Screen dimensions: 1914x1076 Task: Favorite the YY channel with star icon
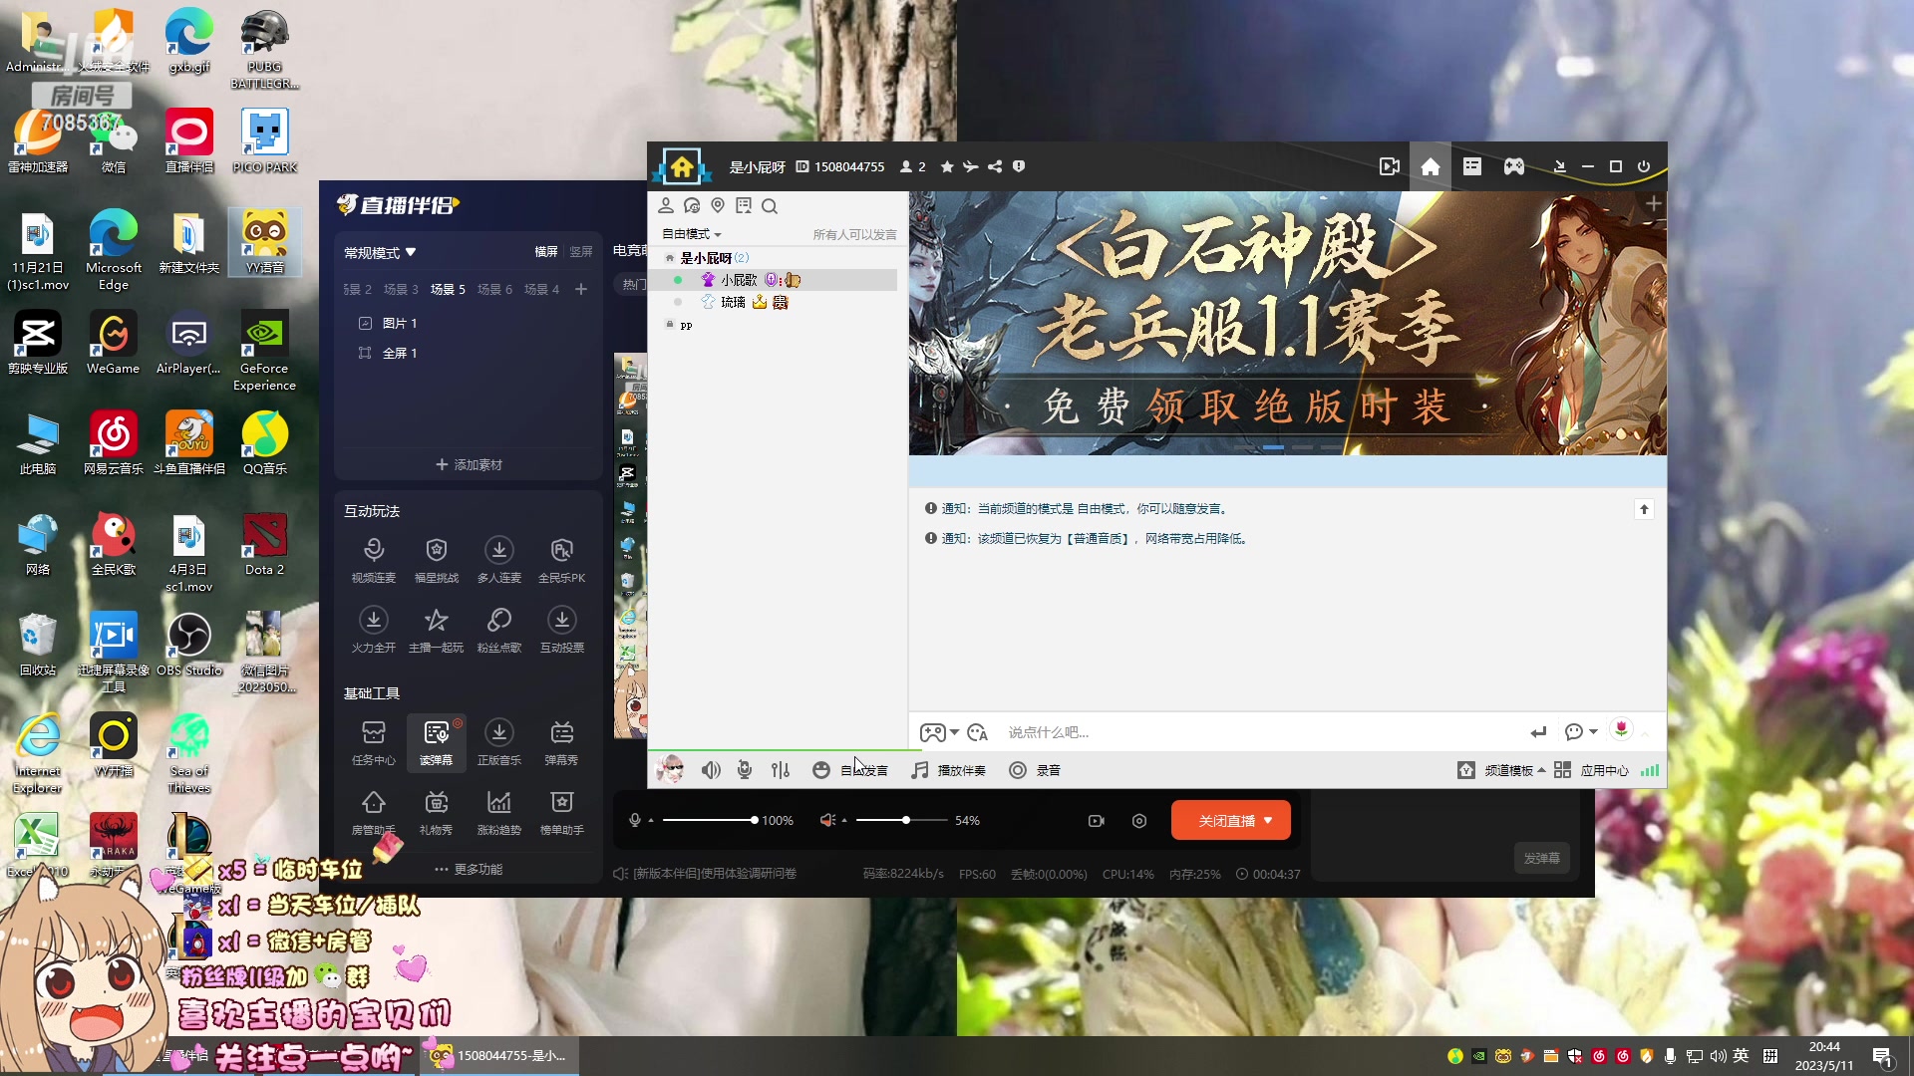[x=947, y=166]
